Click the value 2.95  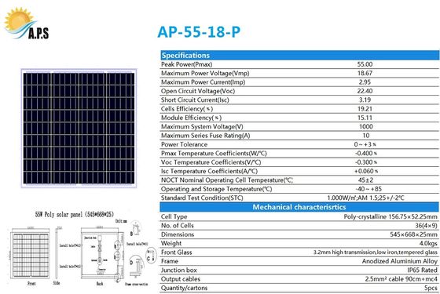coord(365,82)
